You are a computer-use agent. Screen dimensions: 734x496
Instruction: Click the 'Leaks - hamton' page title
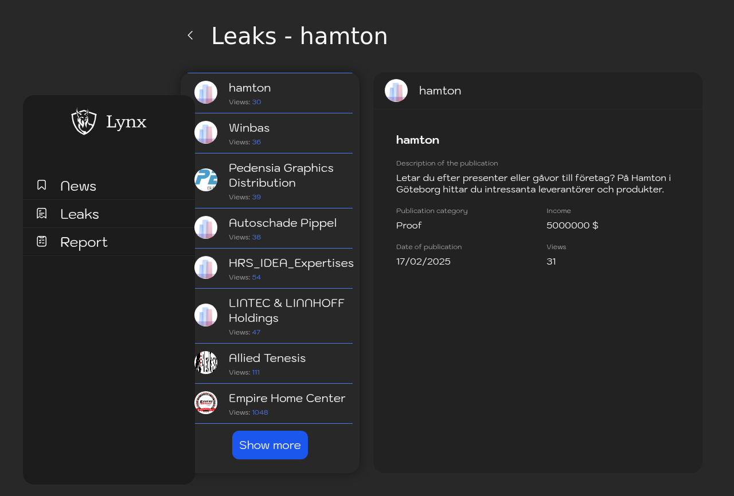pyautogui.click(x=299, y=36)
